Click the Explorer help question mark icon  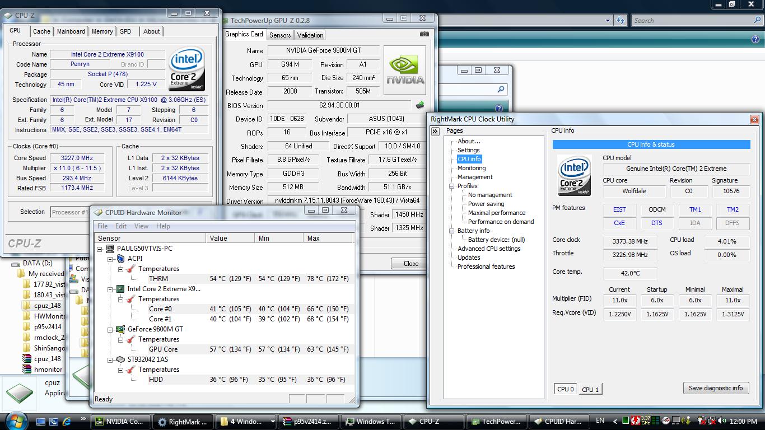click(x=755, y=39)
